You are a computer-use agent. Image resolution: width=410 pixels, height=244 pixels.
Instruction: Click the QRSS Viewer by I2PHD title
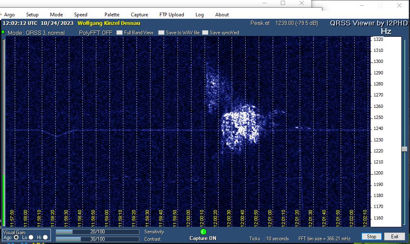369,23
